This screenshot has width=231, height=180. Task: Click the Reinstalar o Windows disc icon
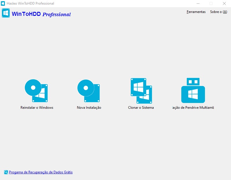coord(36,91)
